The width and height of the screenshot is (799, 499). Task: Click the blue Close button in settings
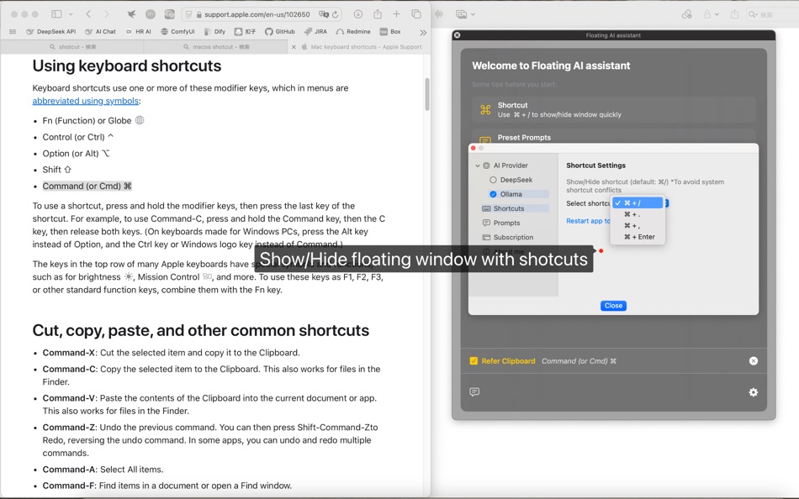click(613, 306)
